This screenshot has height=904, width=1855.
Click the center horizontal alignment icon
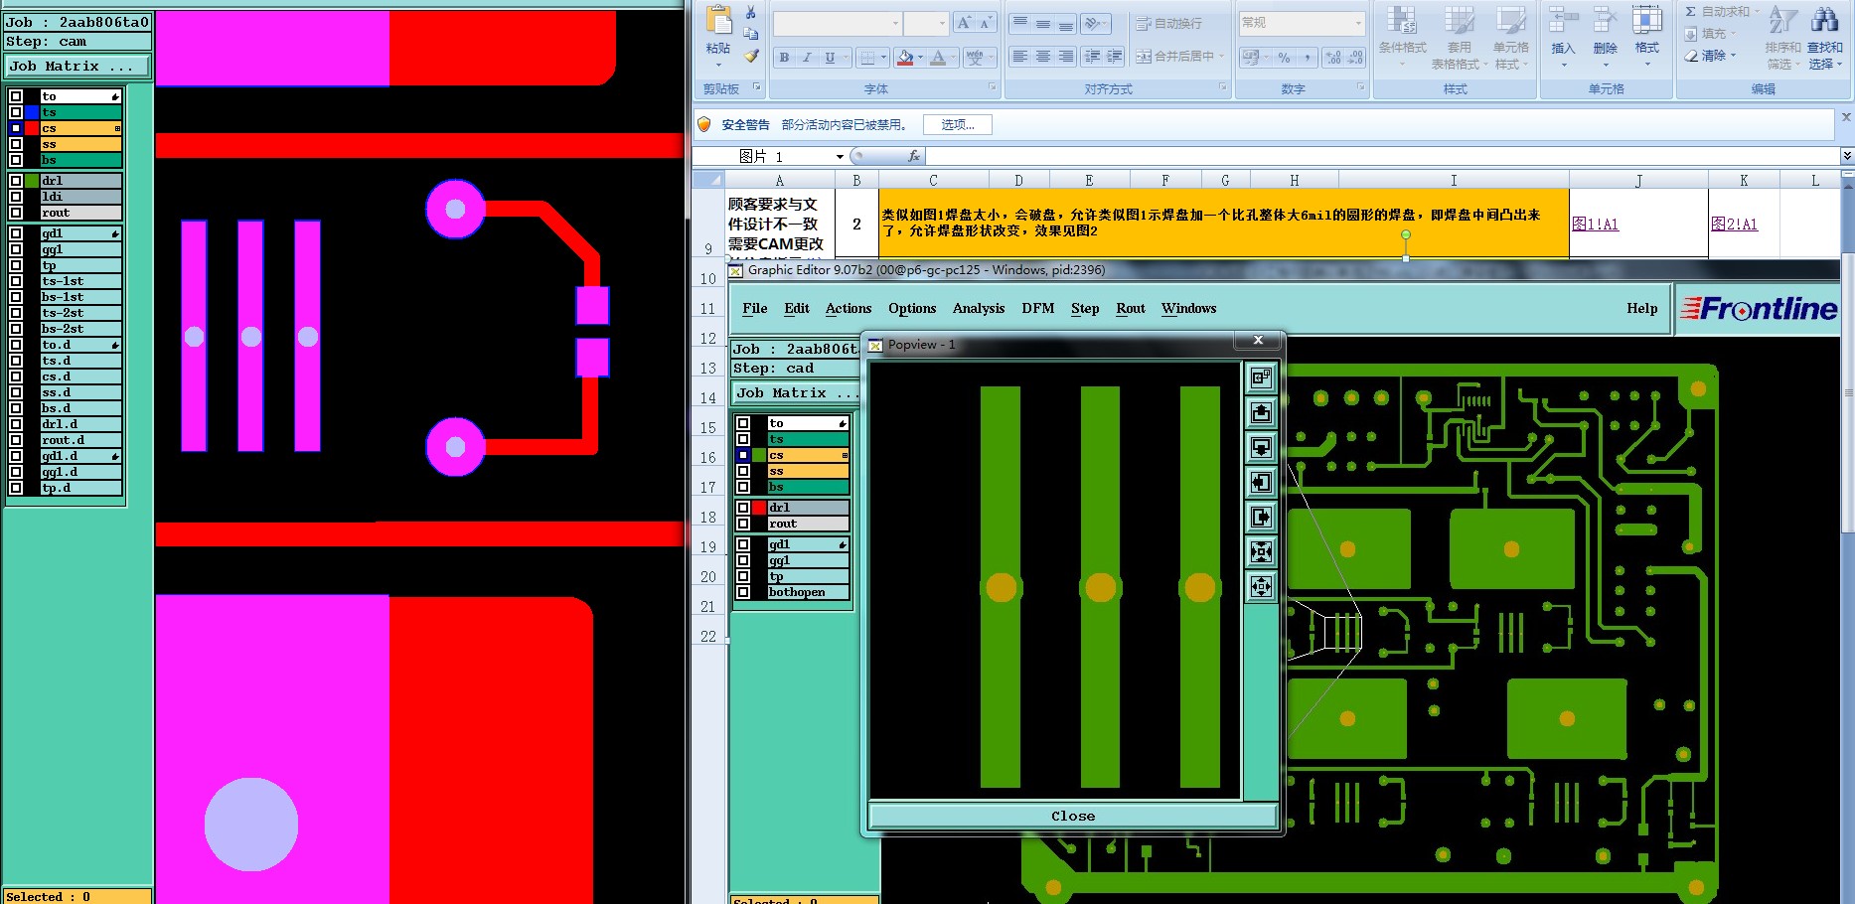[x=1042, y=57]
